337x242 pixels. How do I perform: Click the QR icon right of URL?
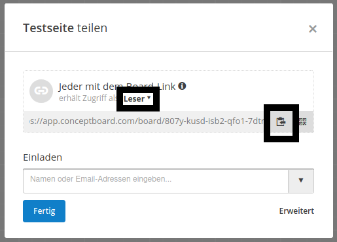(303, 122)
